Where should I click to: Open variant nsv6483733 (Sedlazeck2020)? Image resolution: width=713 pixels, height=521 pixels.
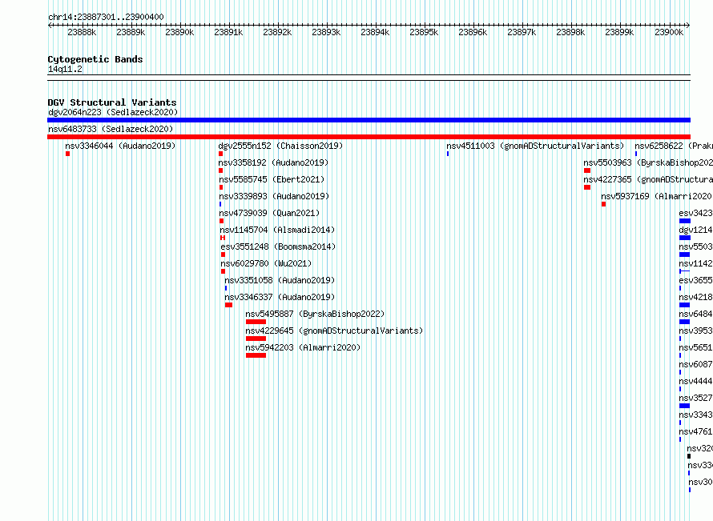click(111, 129)
